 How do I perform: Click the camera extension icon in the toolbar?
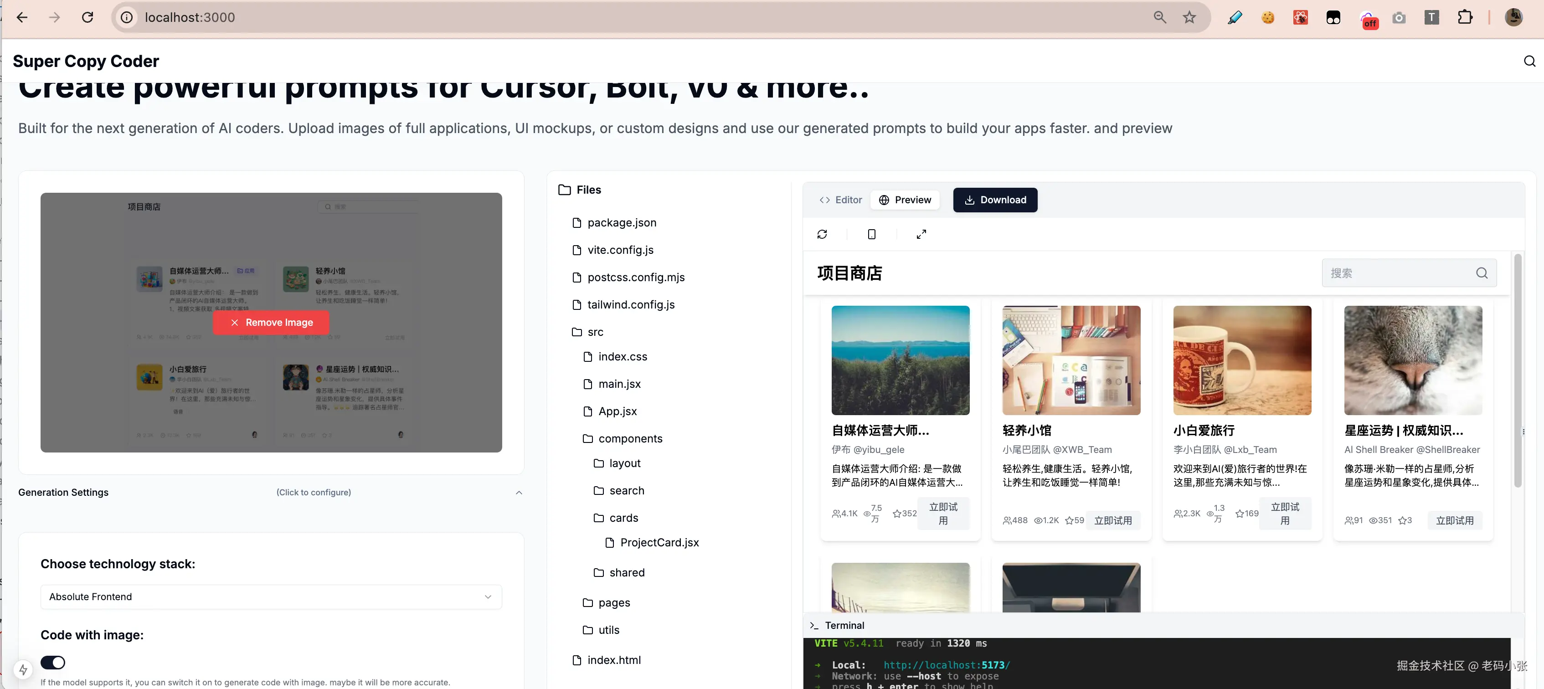click(1399, 17)
